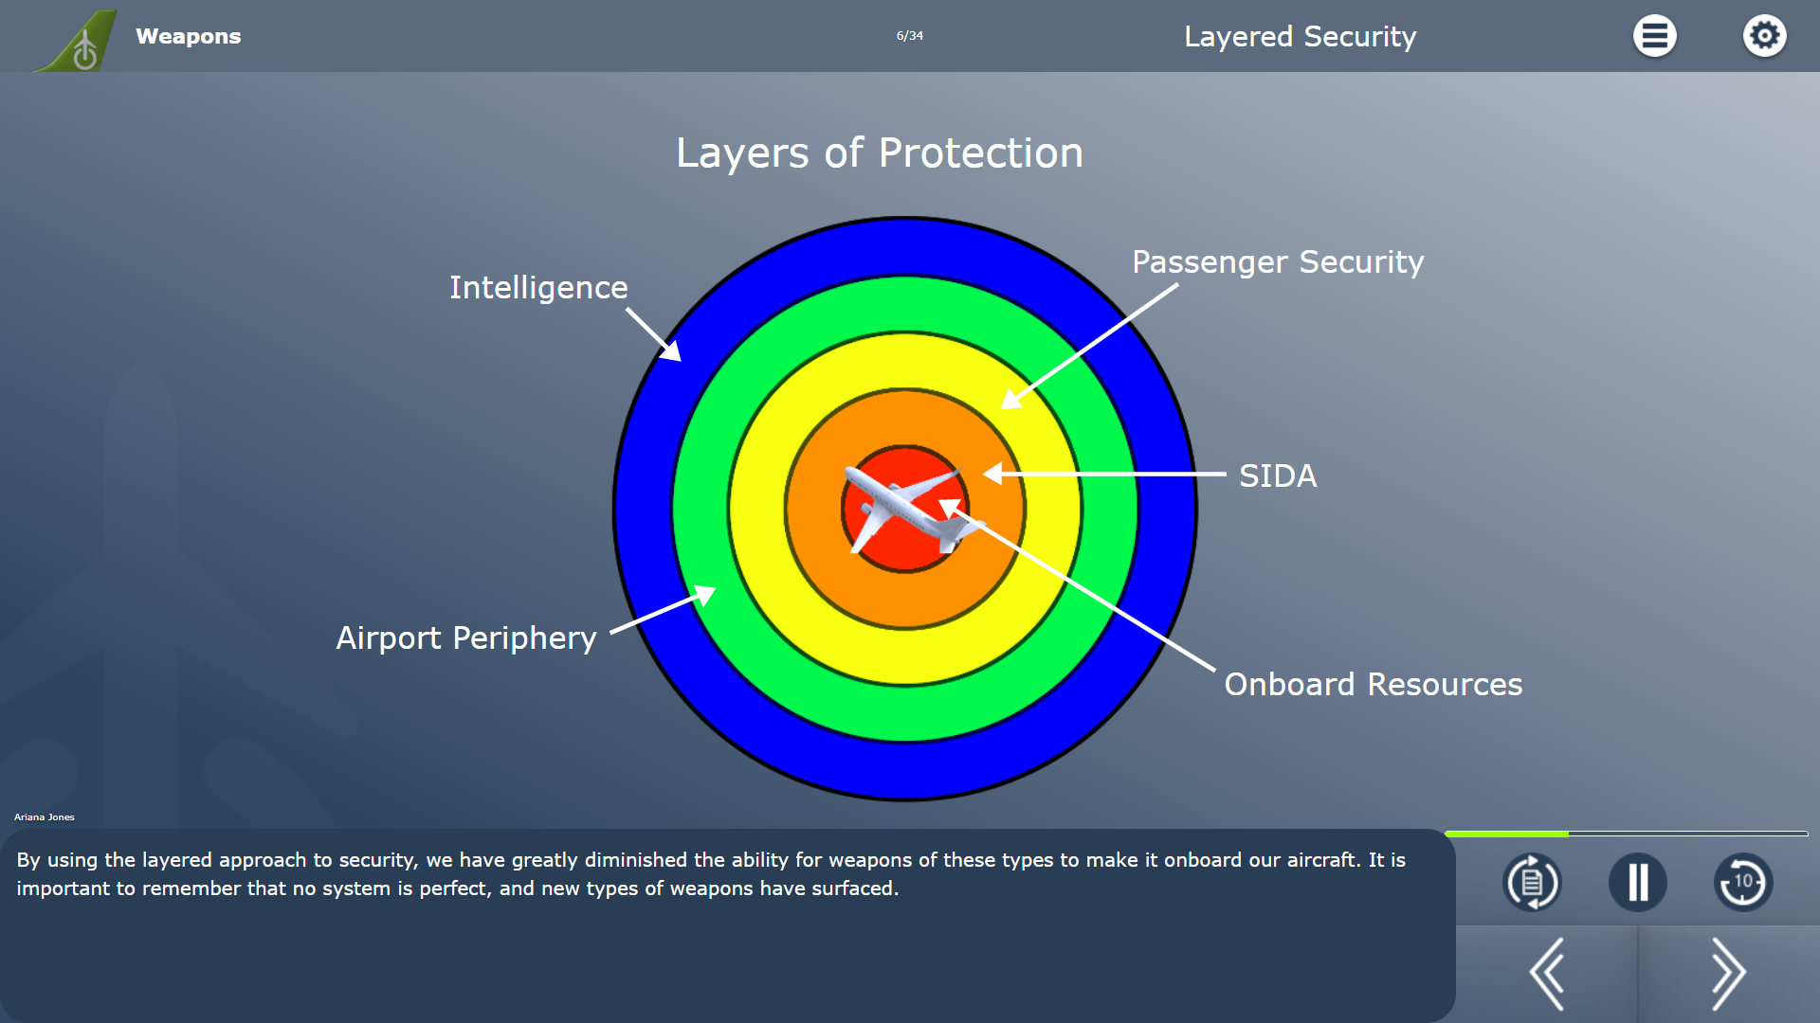Screen dimensions: 1820x1023
Task: Click the Airport Periphery label
Action: [466, 638]
